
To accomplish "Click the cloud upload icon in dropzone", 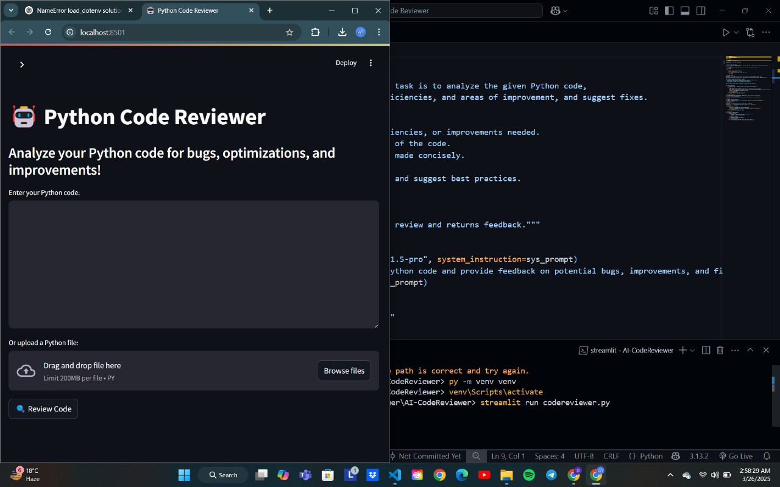I will click(x=26, y=371).
